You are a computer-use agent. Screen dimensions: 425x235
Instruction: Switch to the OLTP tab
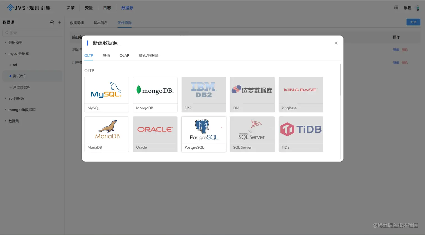(x=89, y=56)
